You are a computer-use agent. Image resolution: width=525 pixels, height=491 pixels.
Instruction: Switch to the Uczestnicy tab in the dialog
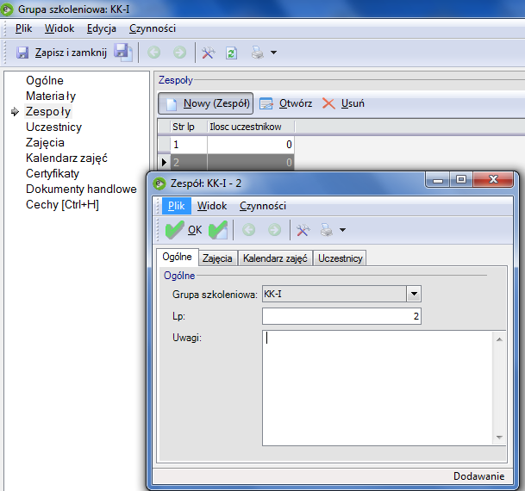point(341,258)
